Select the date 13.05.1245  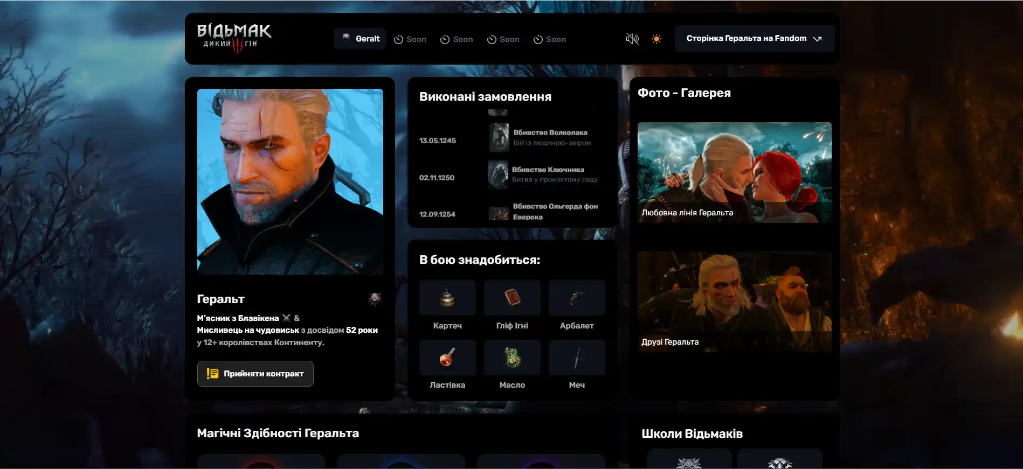click(x=438, y=141)
